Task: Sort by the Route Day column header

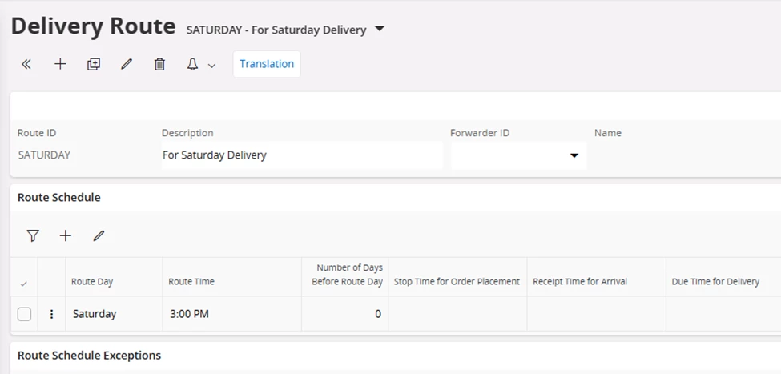Action: [92, 282]
